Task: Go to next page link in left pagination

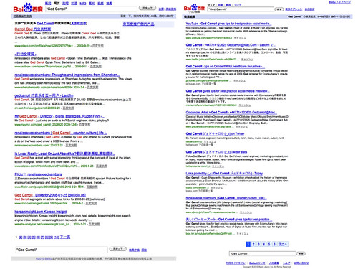Action: pos(65,237)
